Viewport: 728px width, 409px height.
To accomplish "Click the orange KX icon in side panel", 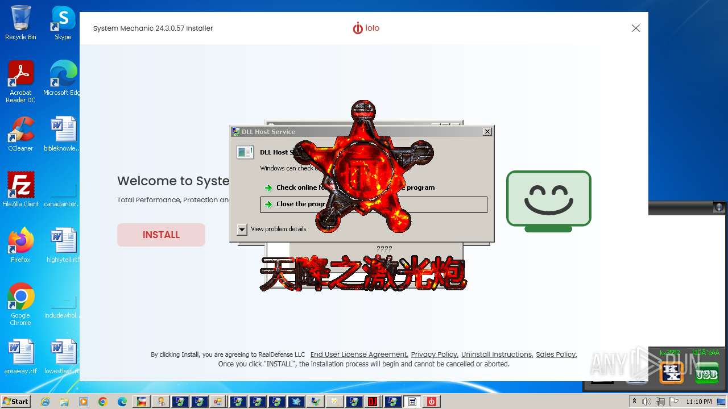I will pos(672,373).
